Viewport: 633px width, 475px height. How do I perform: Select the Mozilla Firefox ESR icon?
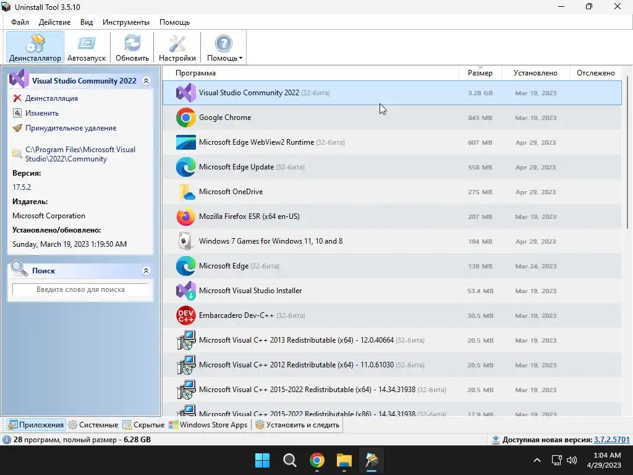[x=185, y=216]
